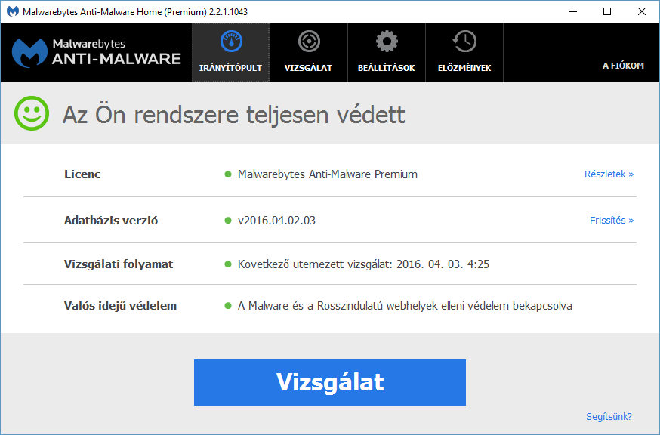Open the BEÁLLÍTÁSOK tab label

pos(387,68)
